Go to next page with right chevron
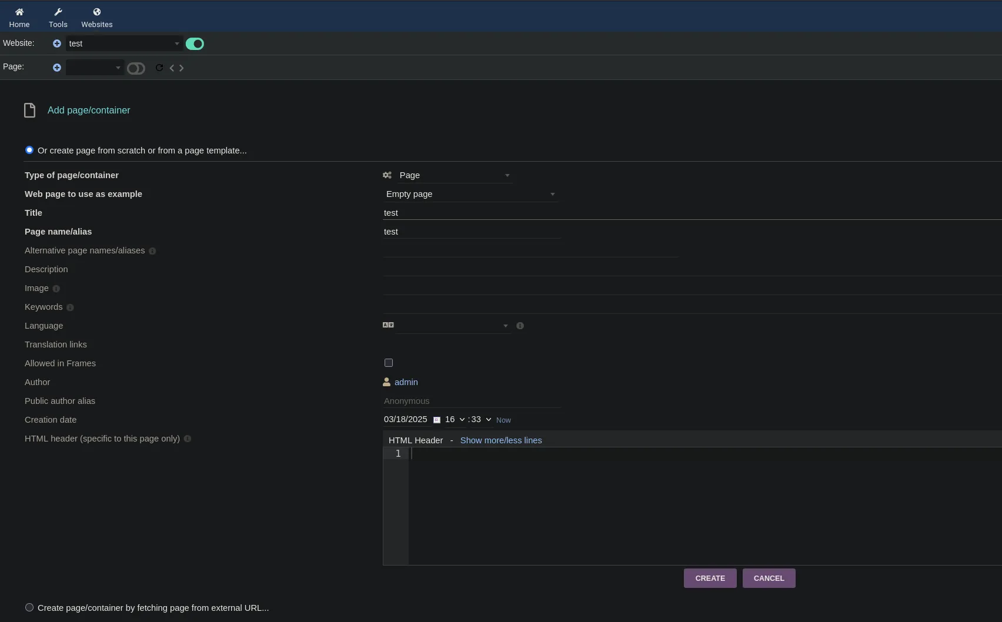This screenshot has height=622, width=1002. 182,68
